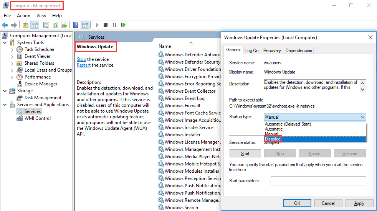Screen dimensions: 377x211
Task: Click the Event Viewer tree icon
Action: coord(20,56)
